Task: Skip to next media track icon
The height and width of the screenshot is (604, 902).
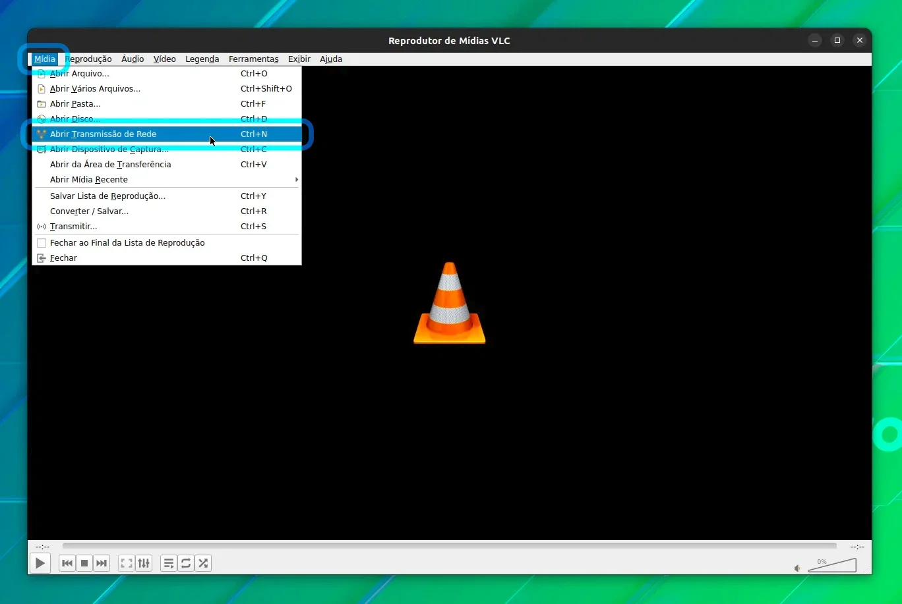Action: click(102, 563)
